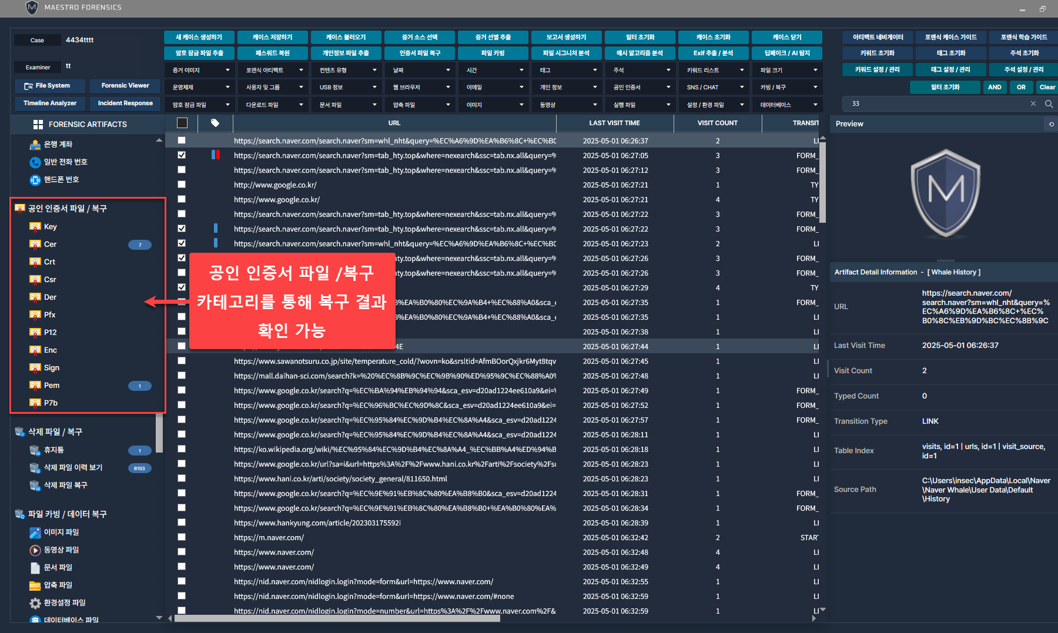Screen dimensions: 1058x633
Task: Expand the SNS / CHAT dropdown
Action: [x=715, y=88]
